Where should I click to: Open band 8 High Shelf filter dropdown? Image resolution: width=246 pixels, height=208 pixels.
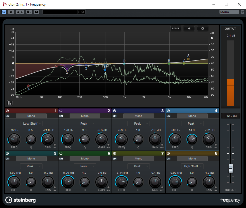coord(192,166)
